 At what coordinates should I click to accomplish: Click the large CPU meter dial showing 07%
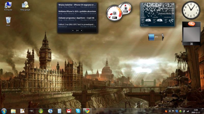114,13
